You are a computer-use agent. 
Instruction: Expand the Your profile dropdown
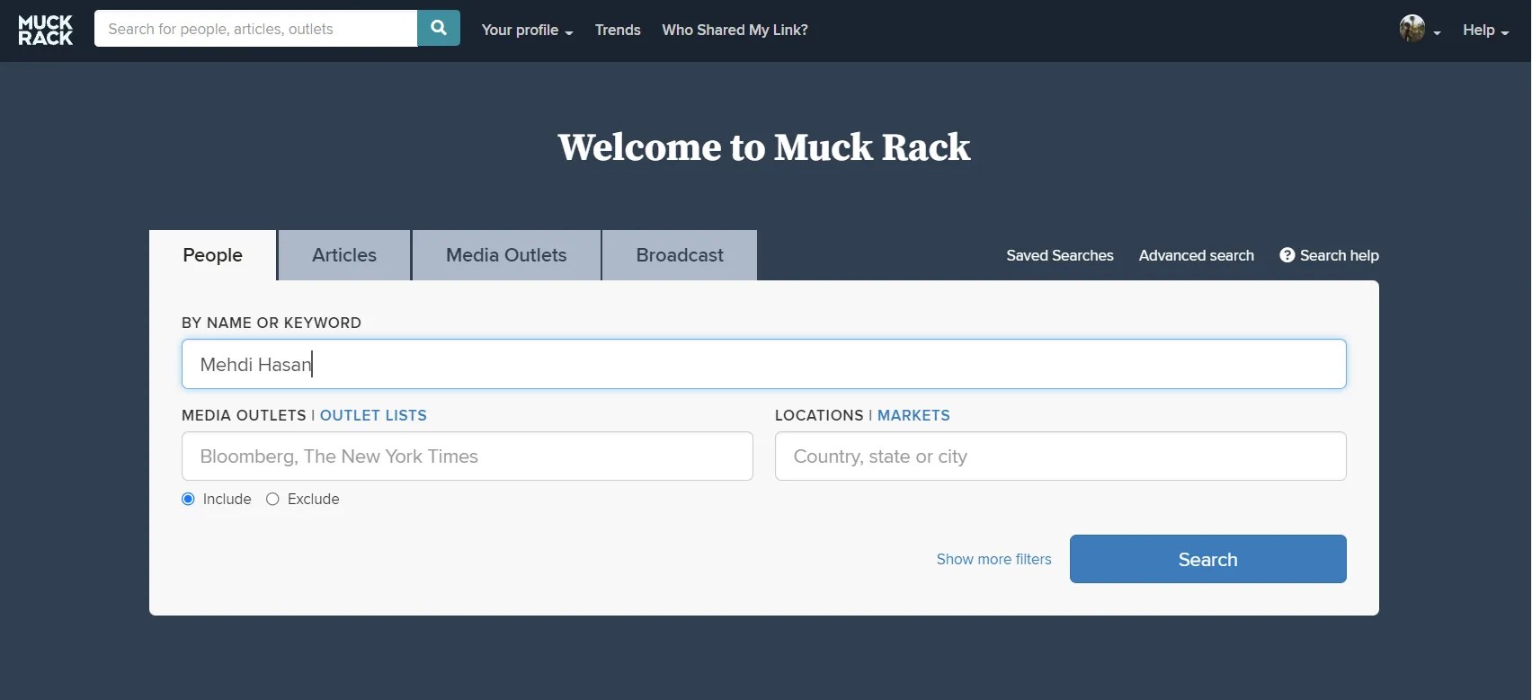click(x=527, y=30)
